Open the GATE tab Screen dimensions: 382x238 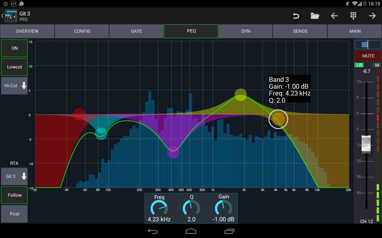tap(136, 31)
